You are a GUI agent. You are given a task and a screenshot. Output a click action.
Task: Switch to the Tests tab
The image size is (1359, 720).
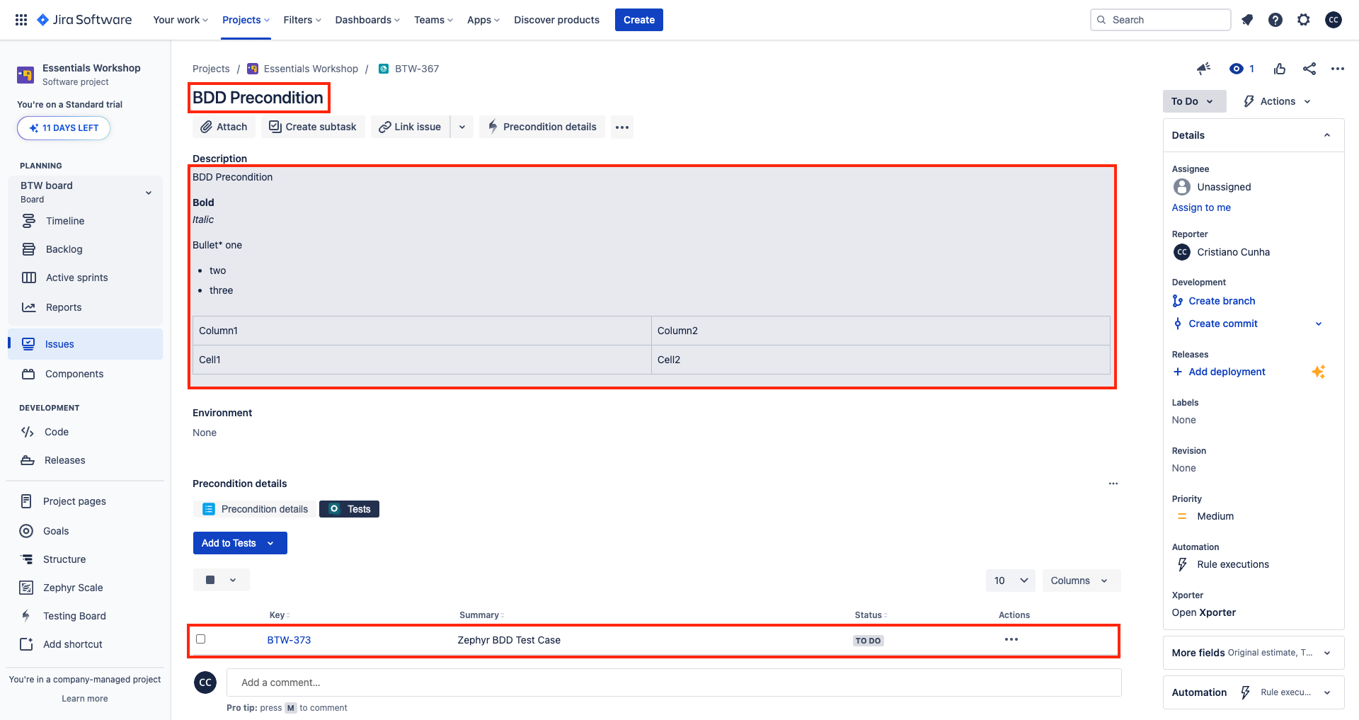coord(350,509)
